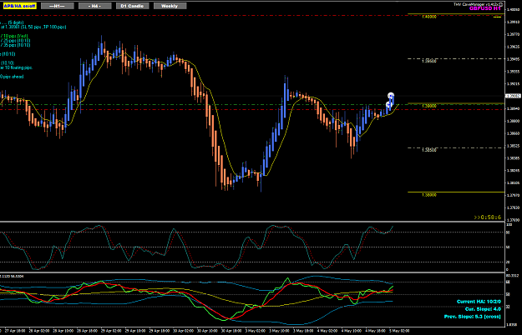Open the D1 Candle view button

coord(133,6)
